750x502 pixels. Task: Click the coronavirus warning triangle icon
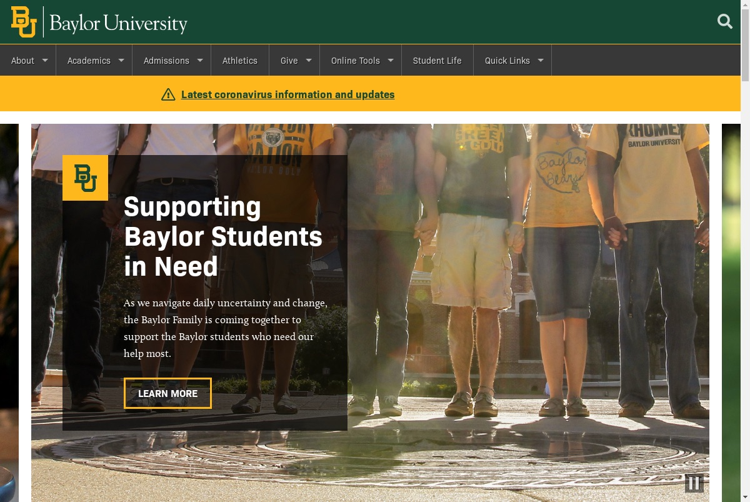[168, 94]
